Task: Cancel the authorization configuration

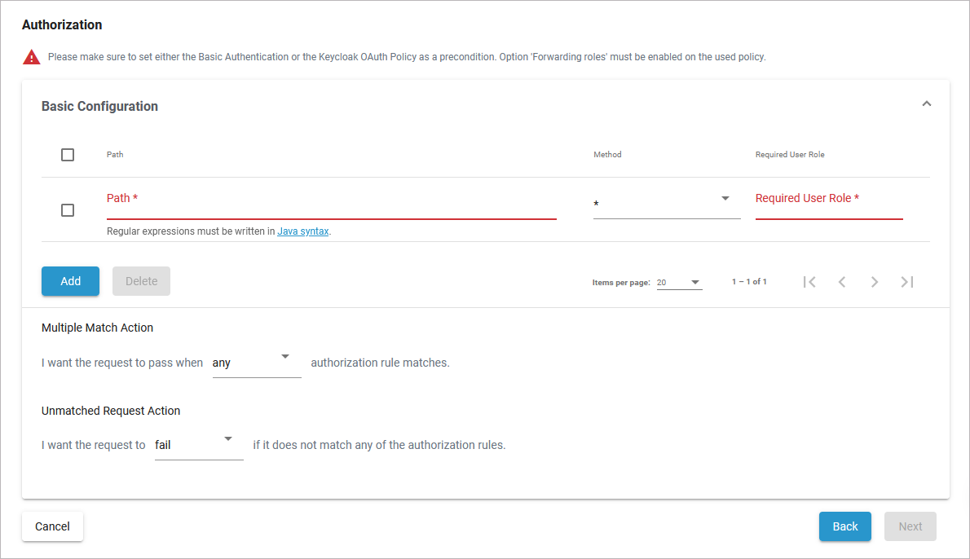Action: [52, 526]
